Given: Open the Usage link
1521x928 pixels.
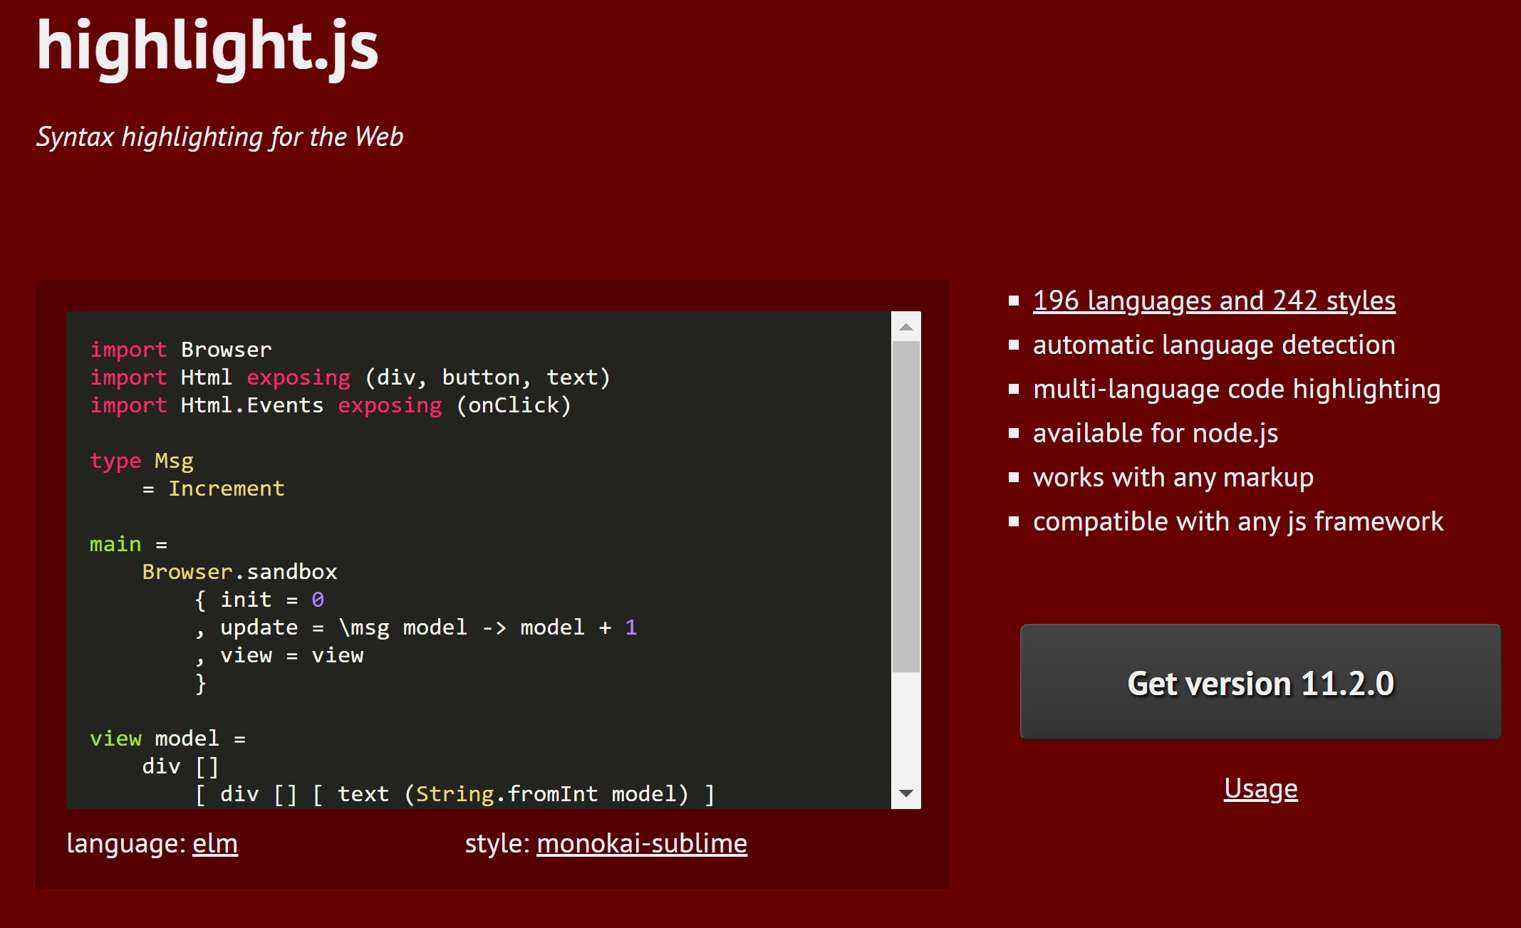Looking at the screenshot, I should (x=1260, y=788).
